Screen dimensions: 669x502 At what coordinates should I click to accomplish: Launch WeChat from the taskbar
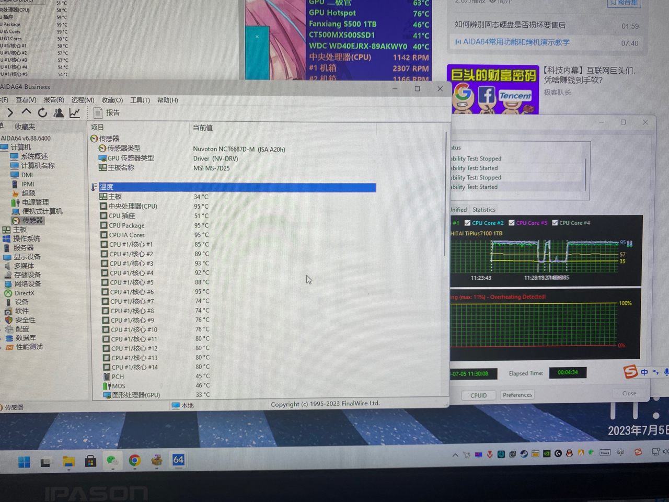click(x=112, y=461)
